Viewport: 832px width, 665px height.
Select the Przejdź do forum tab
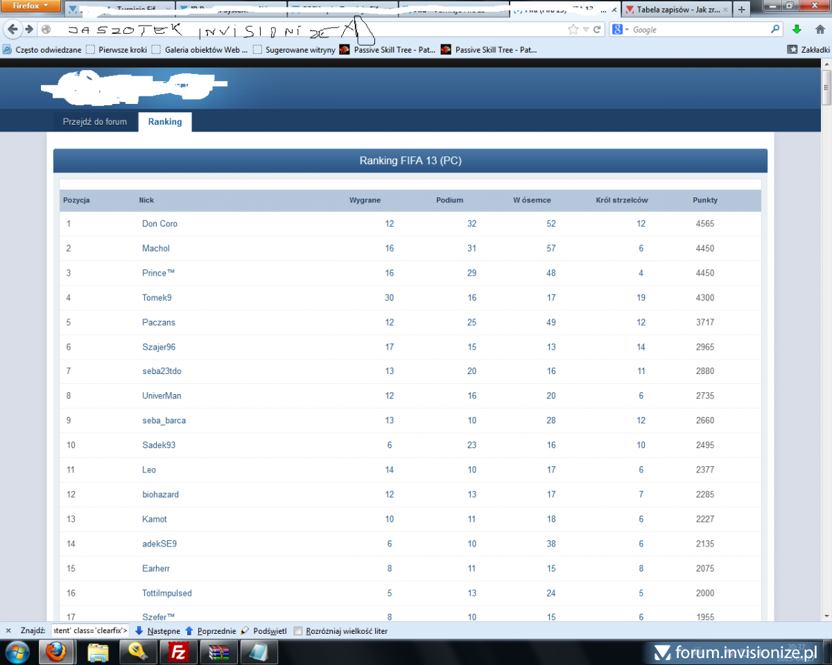pyautogui.click(x=95, y=122)
